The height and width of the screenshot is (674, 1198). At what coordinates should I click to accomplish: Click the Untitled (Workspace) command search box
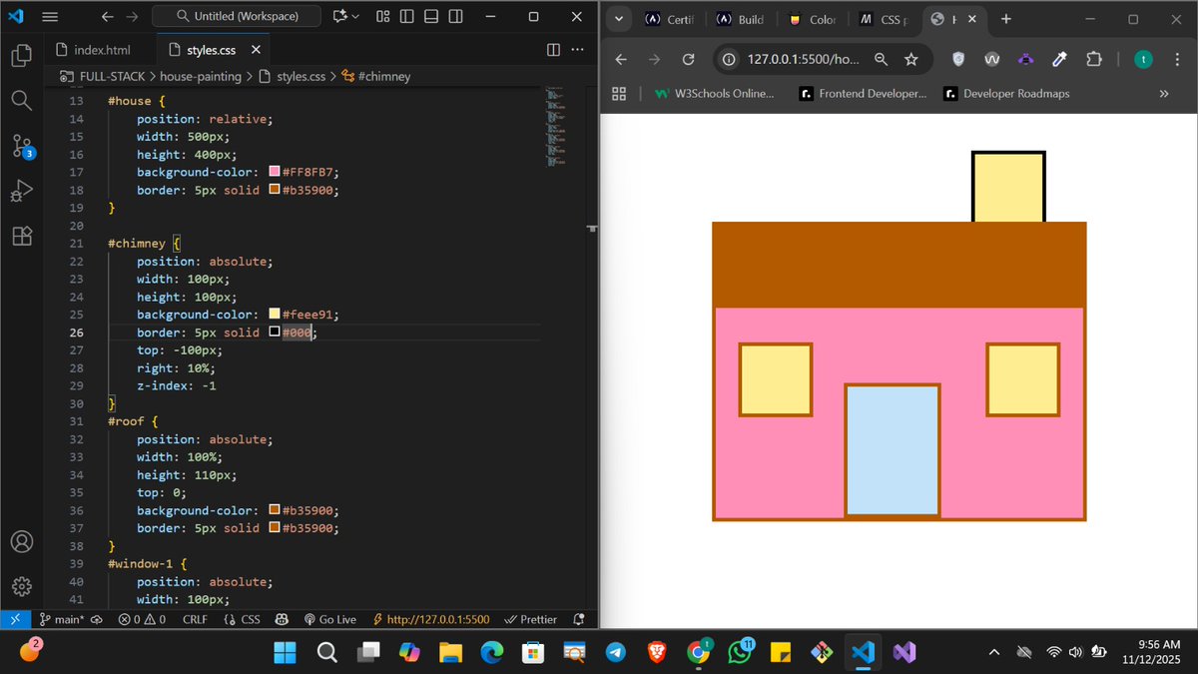pos(238,17)
